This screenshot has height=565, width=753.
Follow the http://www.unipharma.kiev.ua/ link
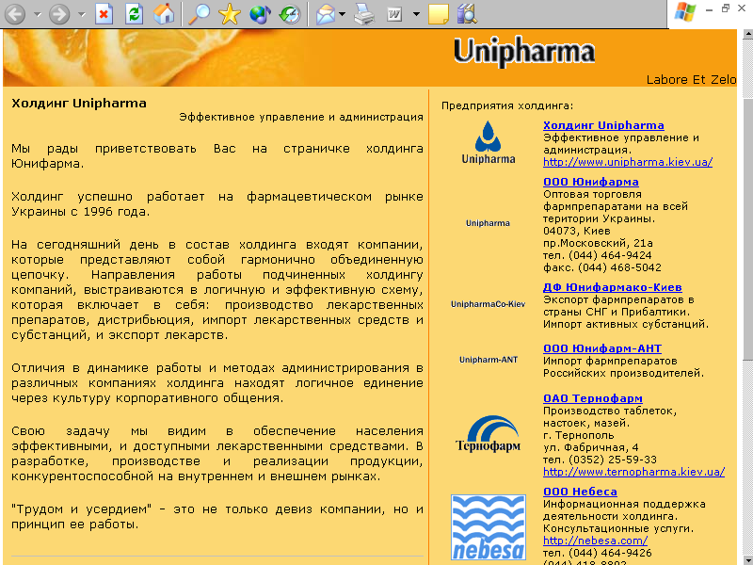(628, 162)
